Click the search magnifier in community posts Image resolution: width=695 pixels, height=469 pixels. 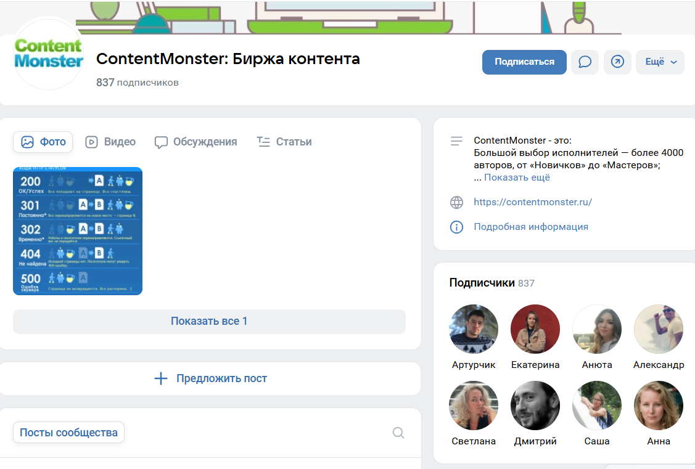point(398,433)
